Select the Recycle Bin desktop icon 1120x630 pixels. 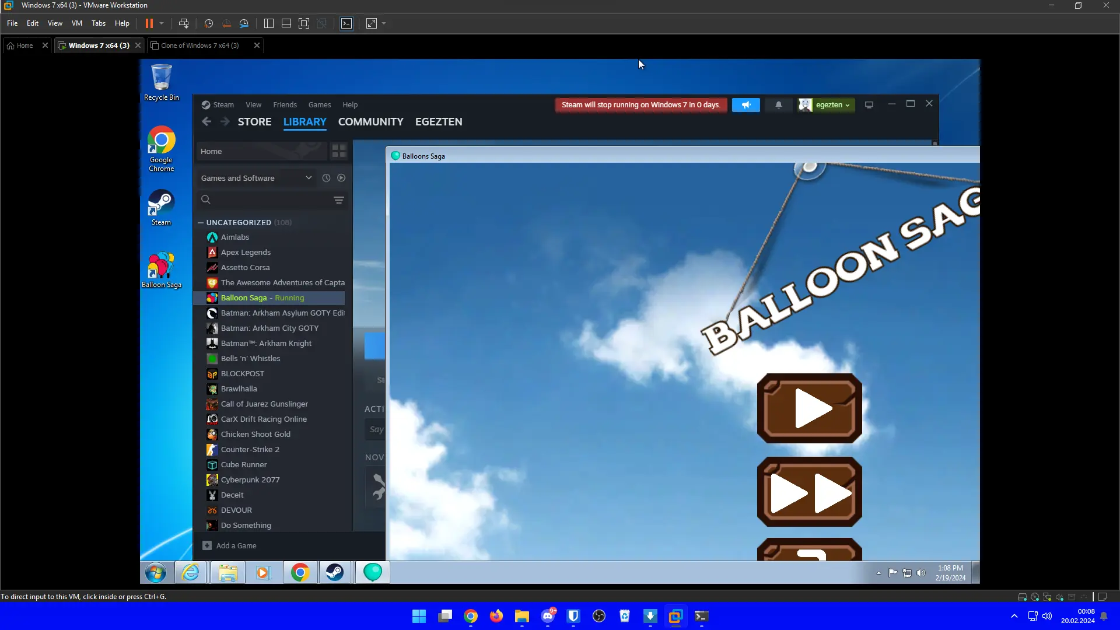162,82
